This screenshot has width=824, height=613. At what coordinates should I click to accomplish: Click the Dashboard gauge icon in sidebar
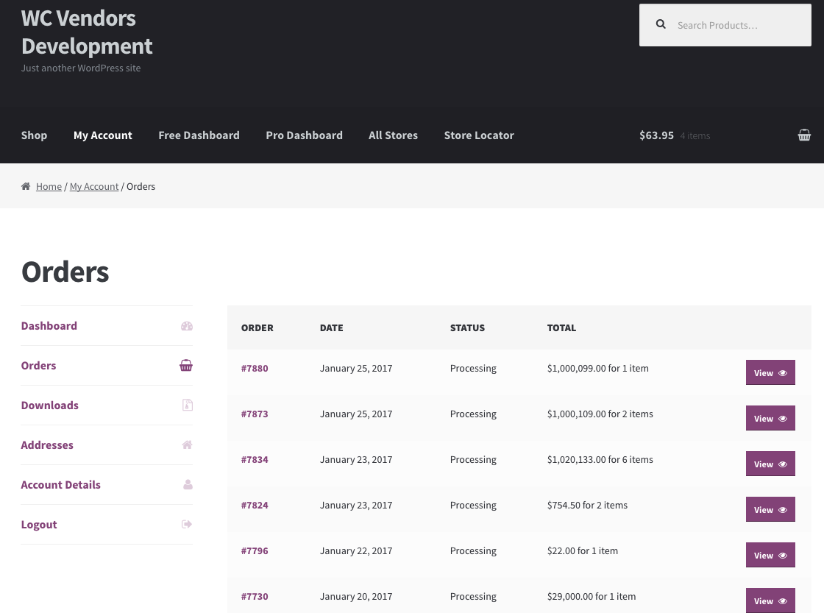coord(187,326)
